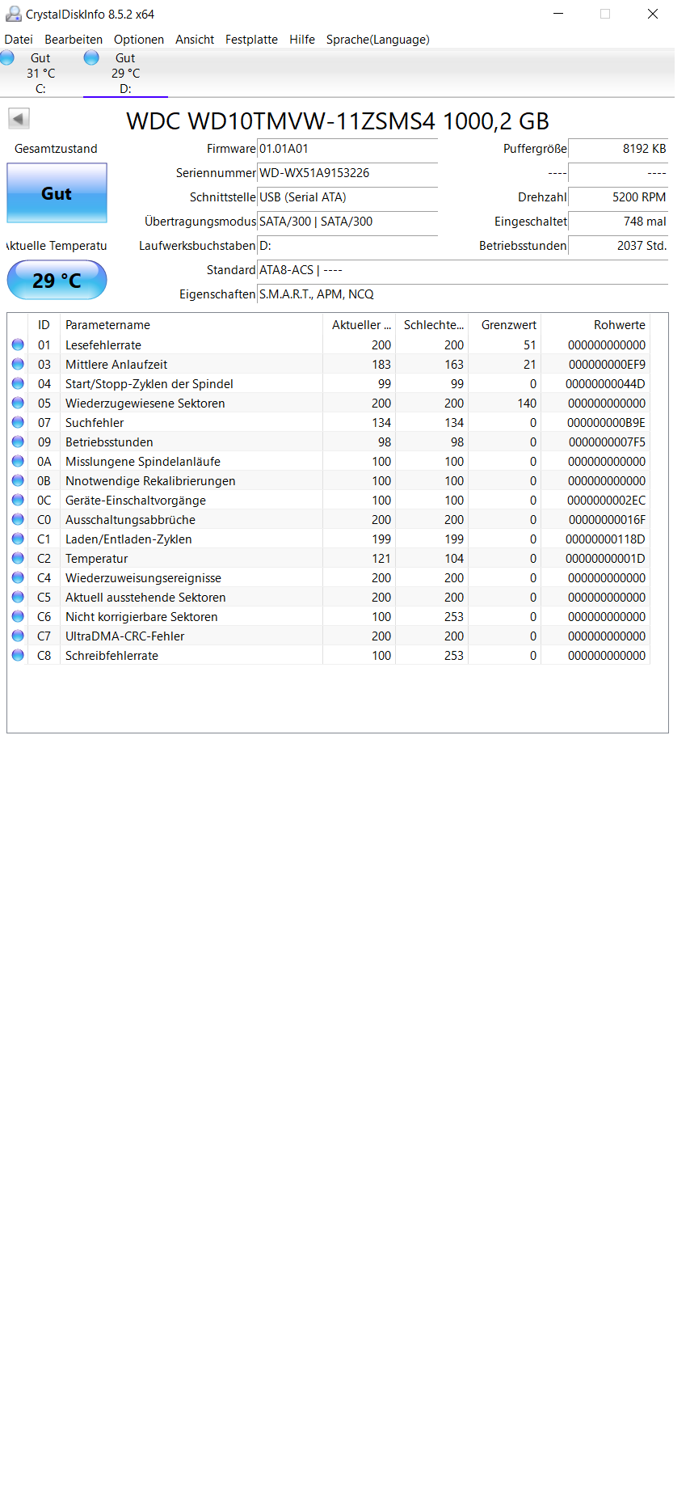Click status orb of Mittlere Anlaufzeit row
Image resolution: width=690 pixels, height=1496 pixels.
[18, 364]
